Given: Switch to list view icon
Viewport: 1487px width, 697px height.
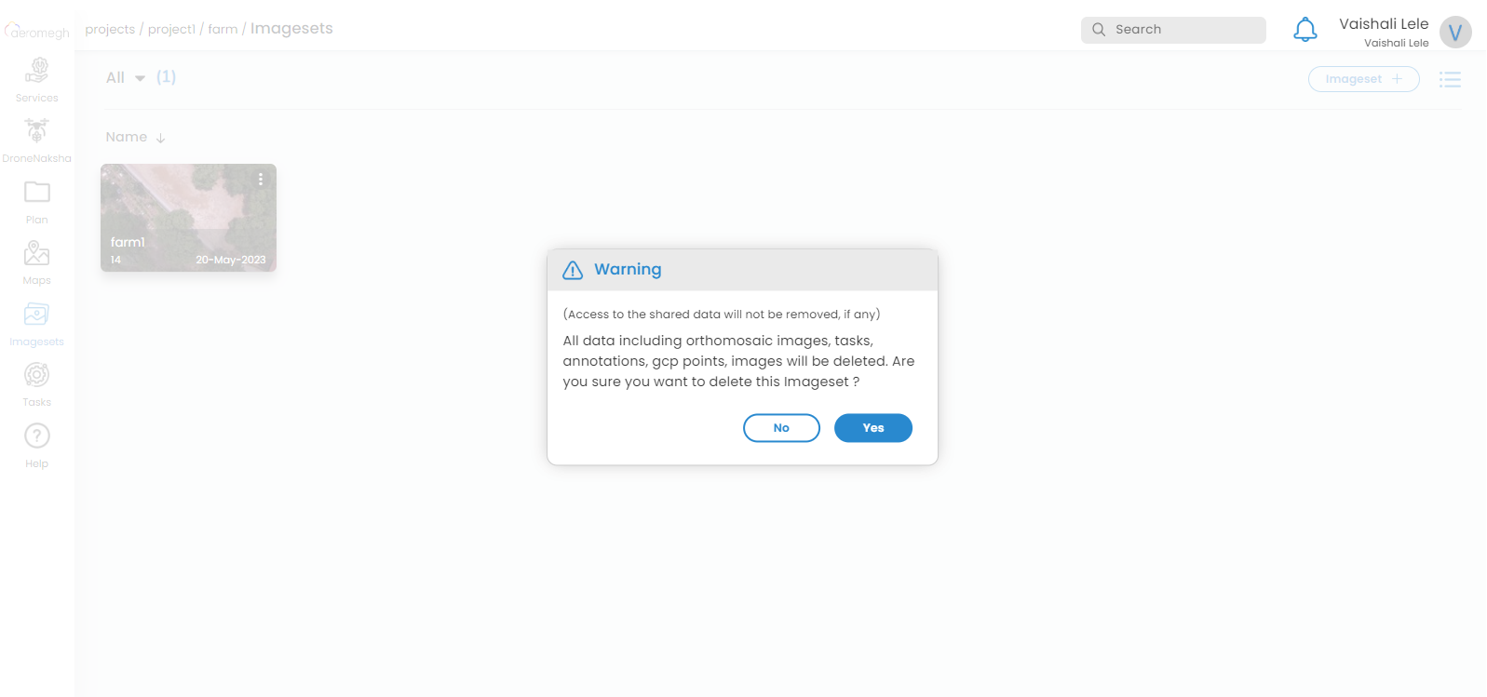Looking at the screenshot, I should point(1450,79).
